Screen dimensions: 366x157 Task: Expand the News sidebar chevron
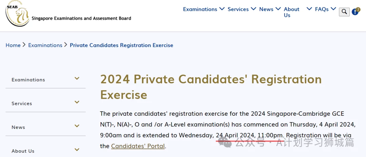point(77,126)
